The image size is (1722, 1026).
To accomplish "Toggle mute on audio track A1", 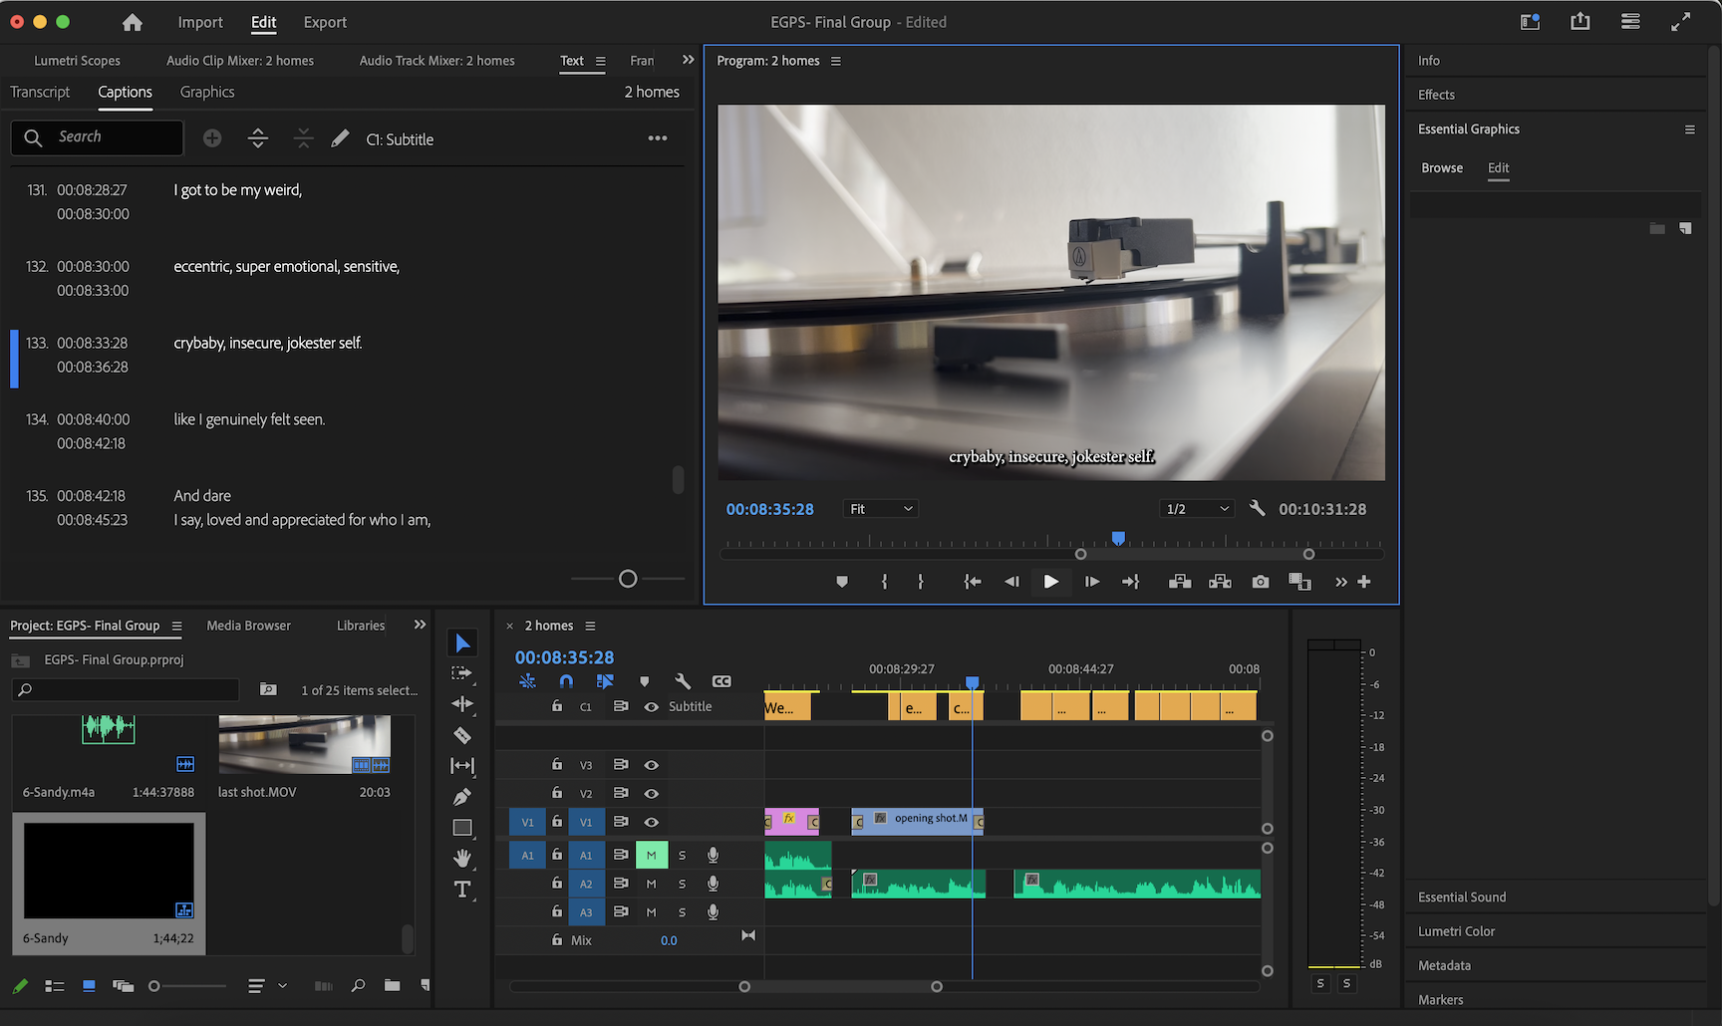I will click(651, 855).
